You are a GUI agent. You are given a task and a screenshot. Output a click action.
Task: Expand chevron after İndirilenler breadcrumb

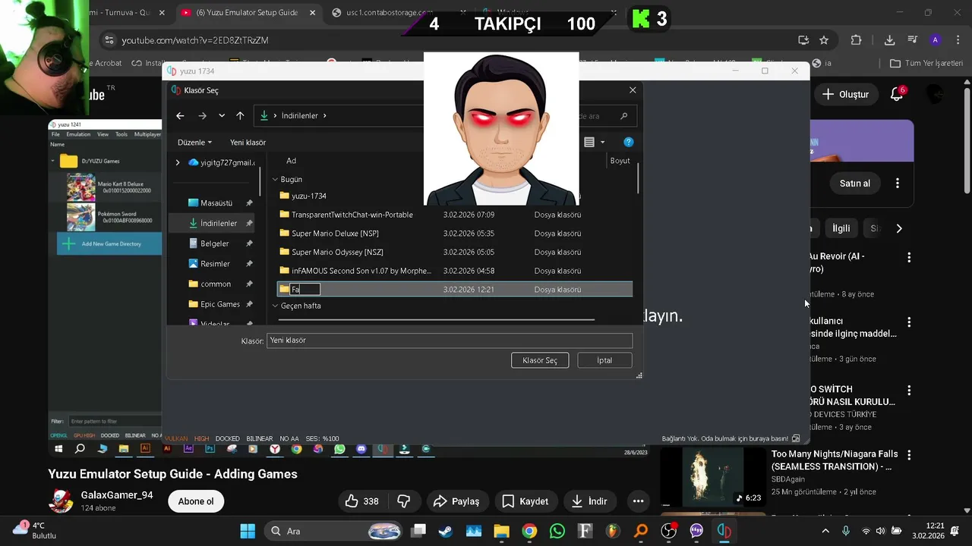(325, 116)
